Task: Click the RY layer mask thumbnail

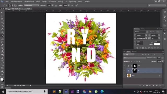Action: pyautogui.click(x=135, y=70)
